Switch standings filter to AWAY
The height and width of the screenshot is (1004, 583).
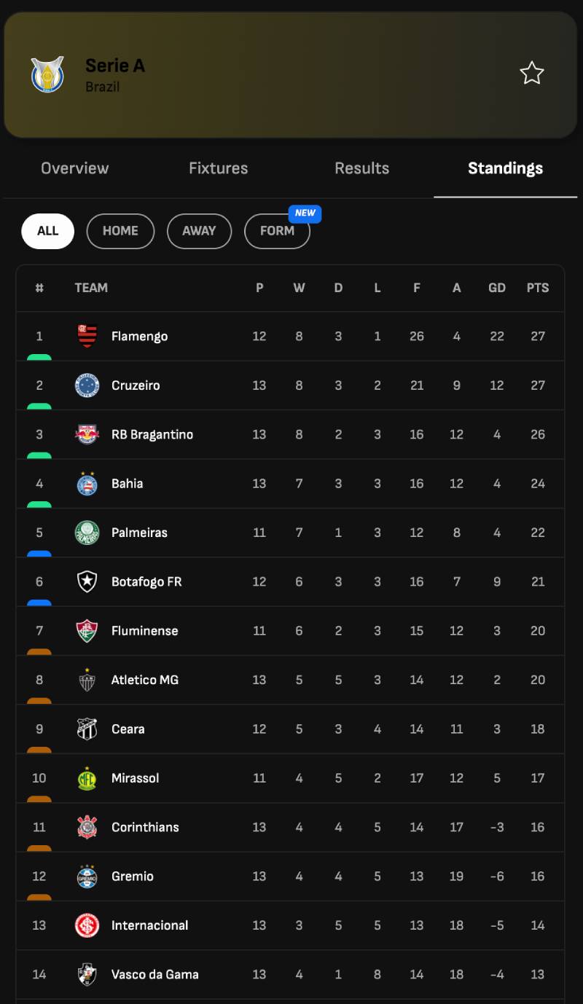(x=199, y=231)
